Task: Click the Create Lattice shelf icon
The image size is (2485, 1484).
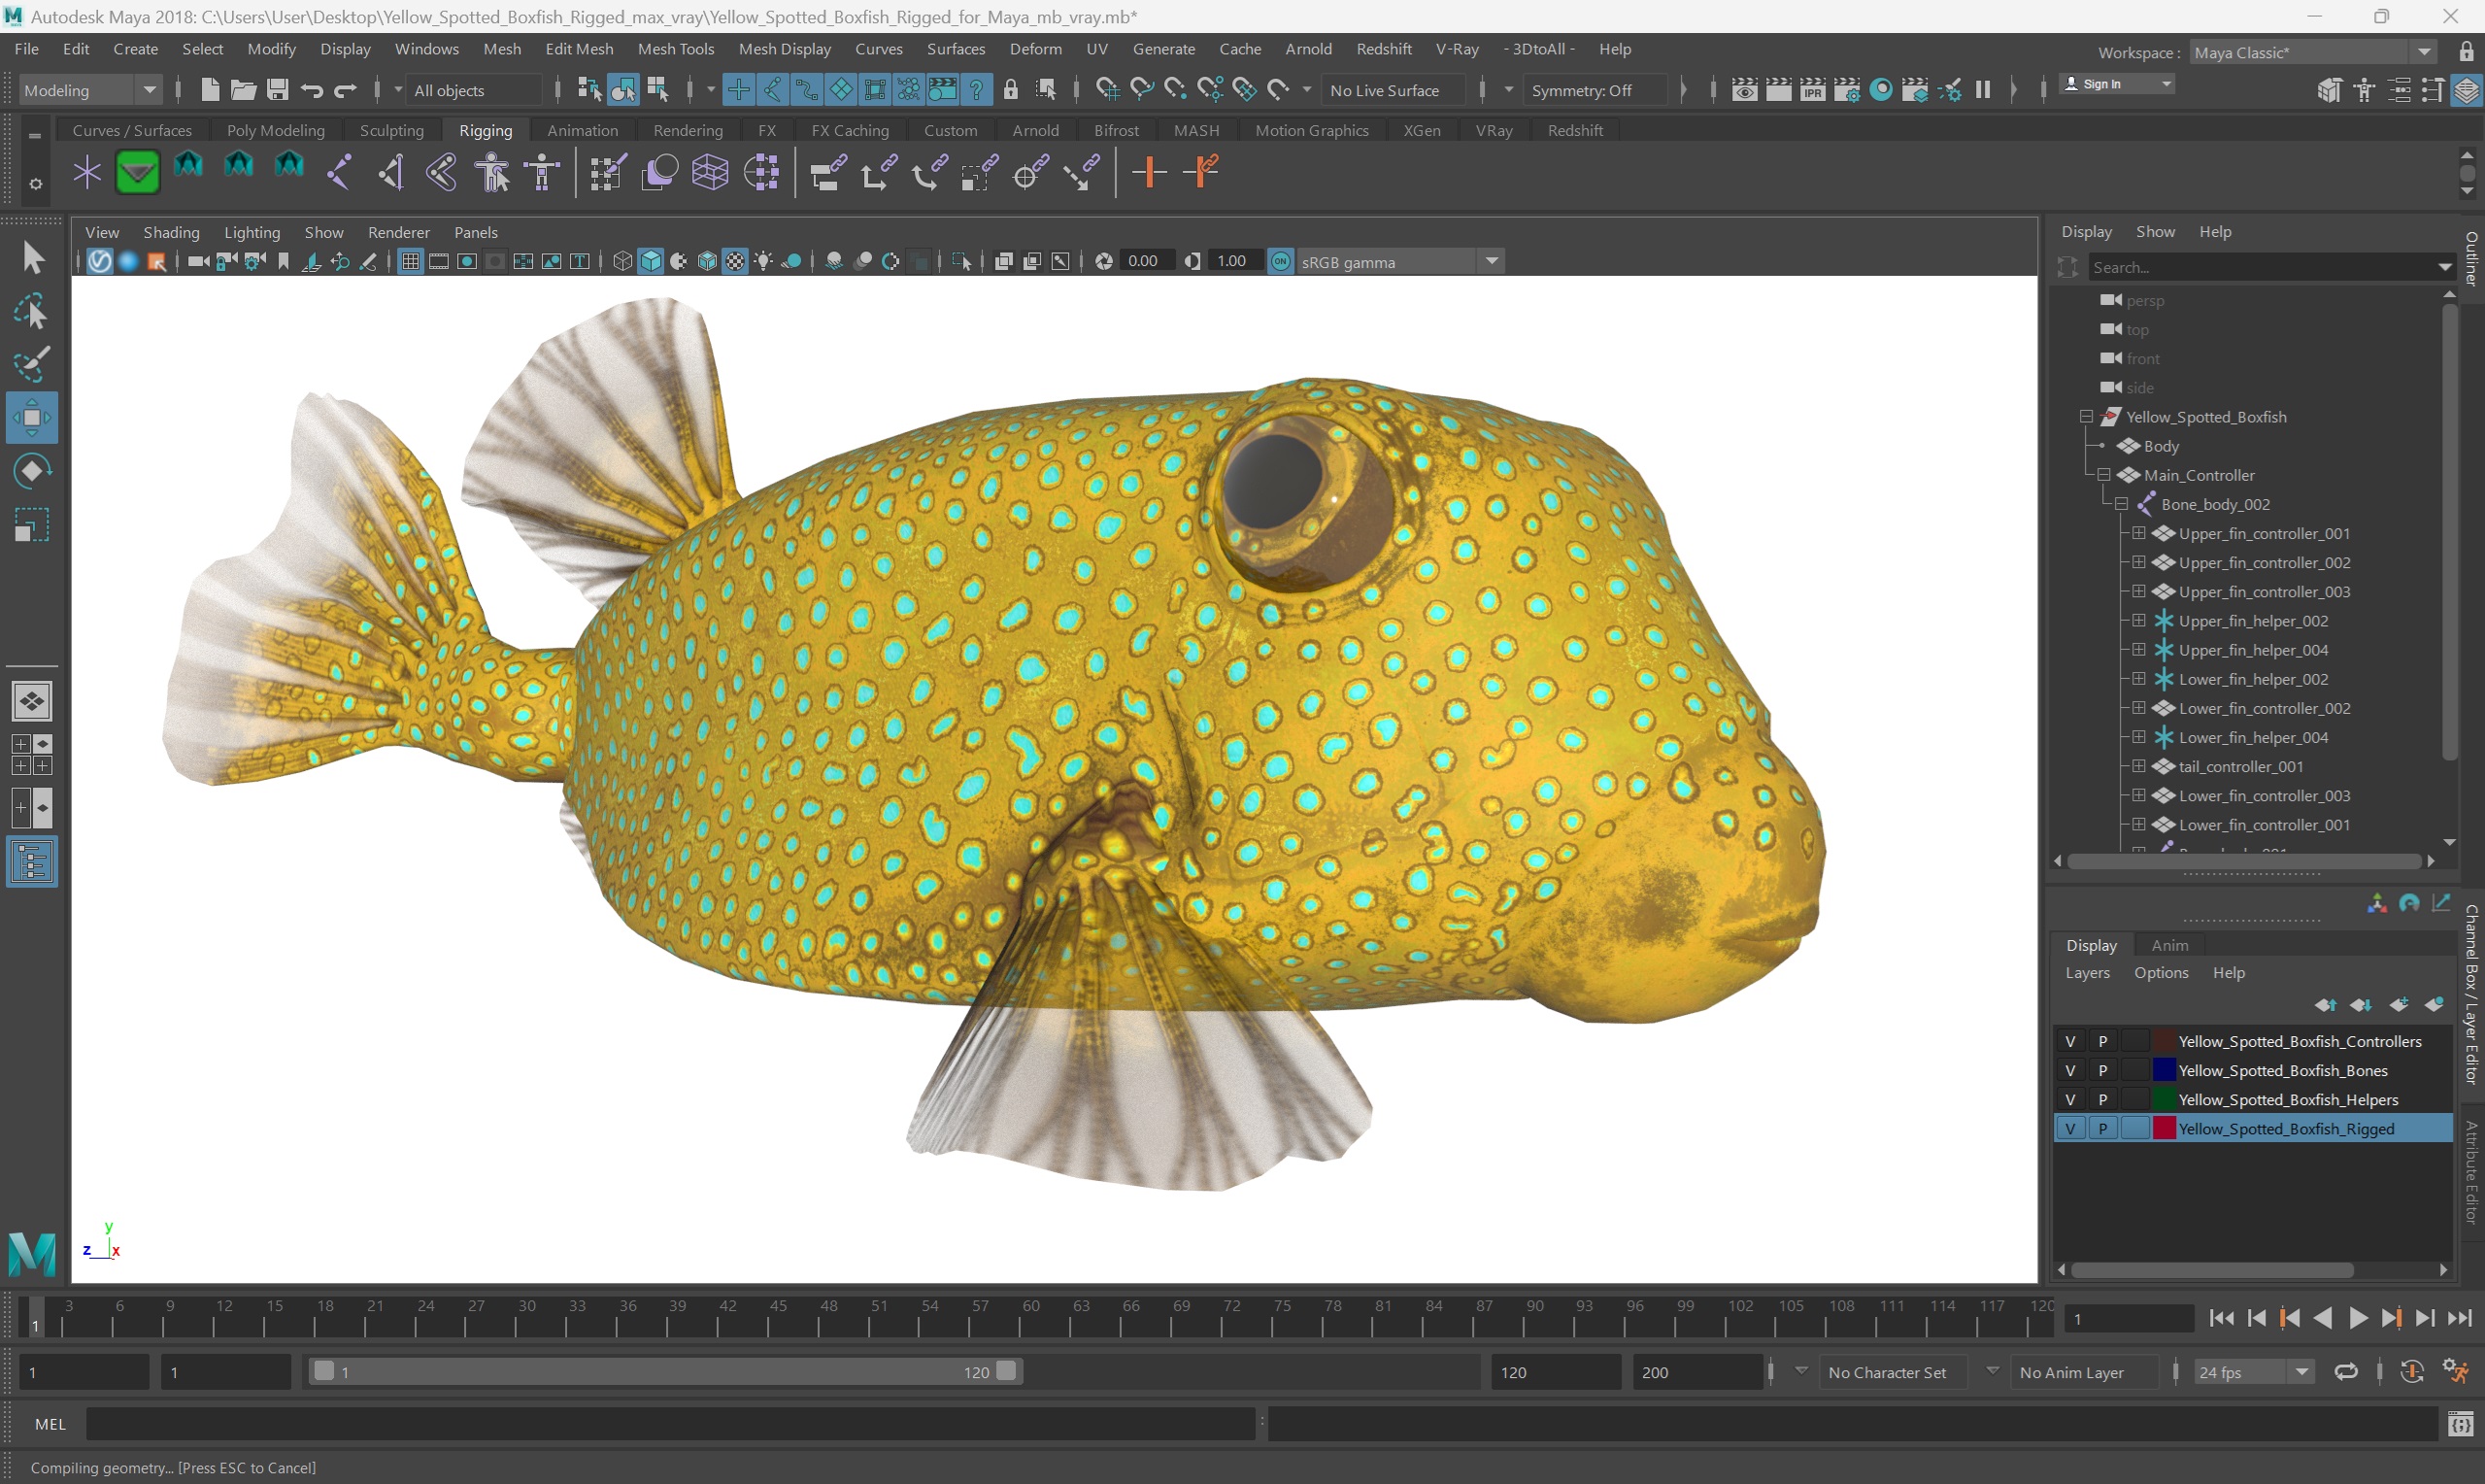Action: pos(710,172)
